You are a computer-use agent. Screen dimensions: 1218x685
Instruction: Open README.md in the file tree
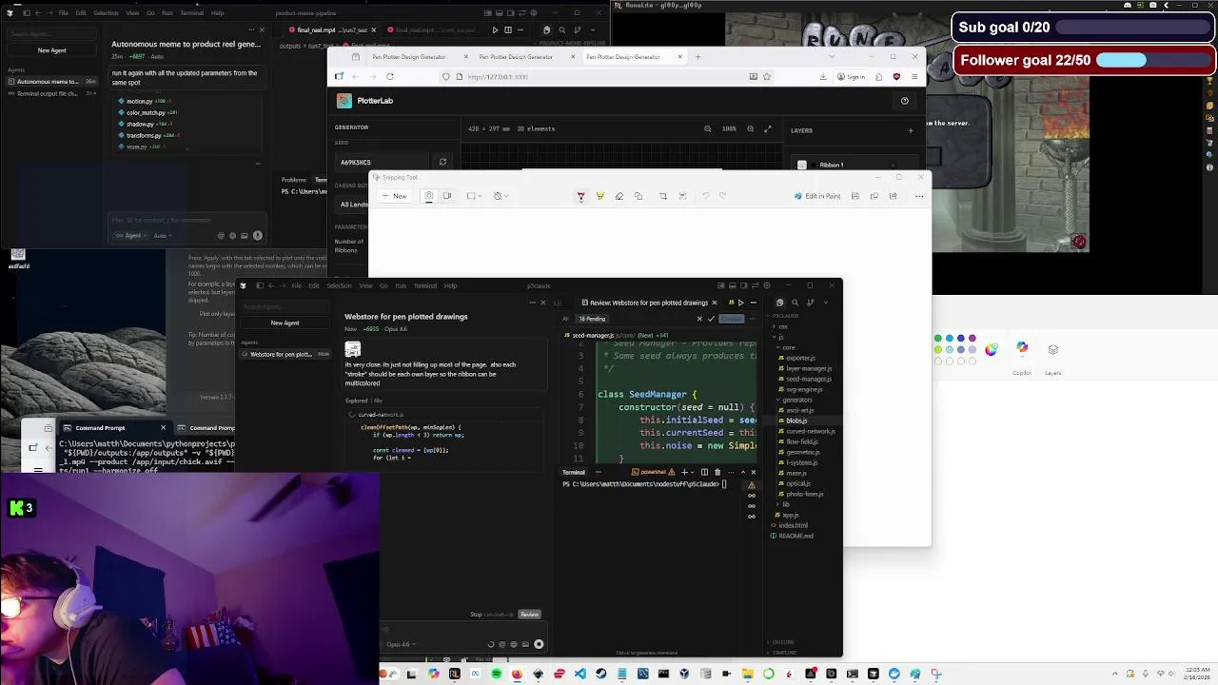(x=794, y=536)
